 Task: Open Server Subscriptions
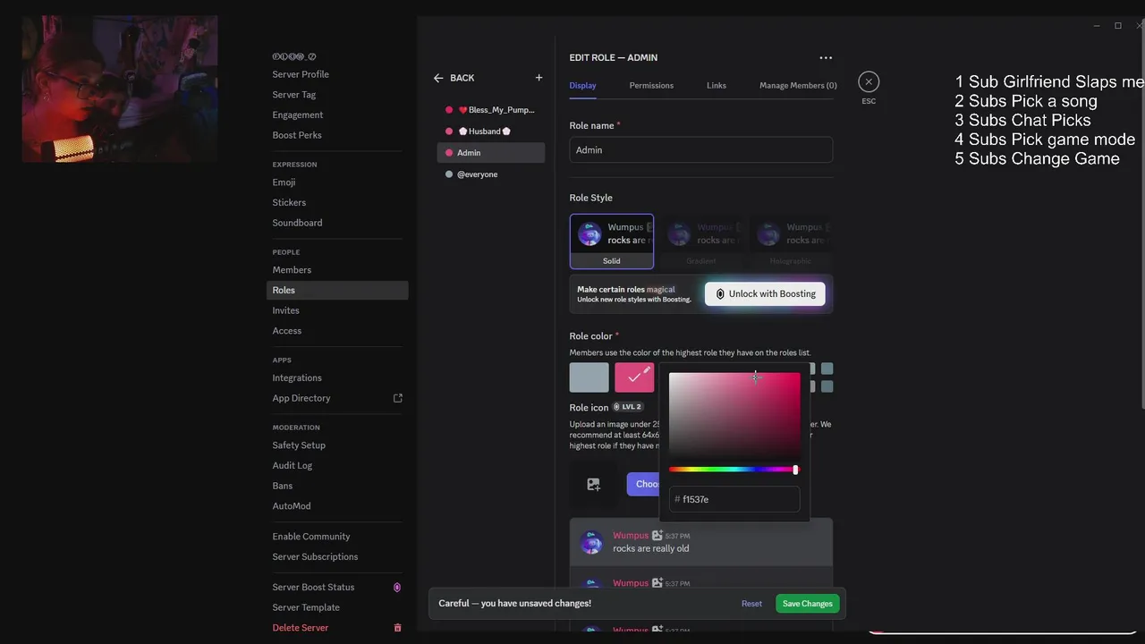click(x=315, y=556)
